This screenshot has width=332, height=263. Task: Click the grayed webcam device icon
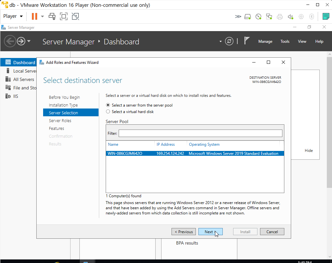(x=301, y=17)
